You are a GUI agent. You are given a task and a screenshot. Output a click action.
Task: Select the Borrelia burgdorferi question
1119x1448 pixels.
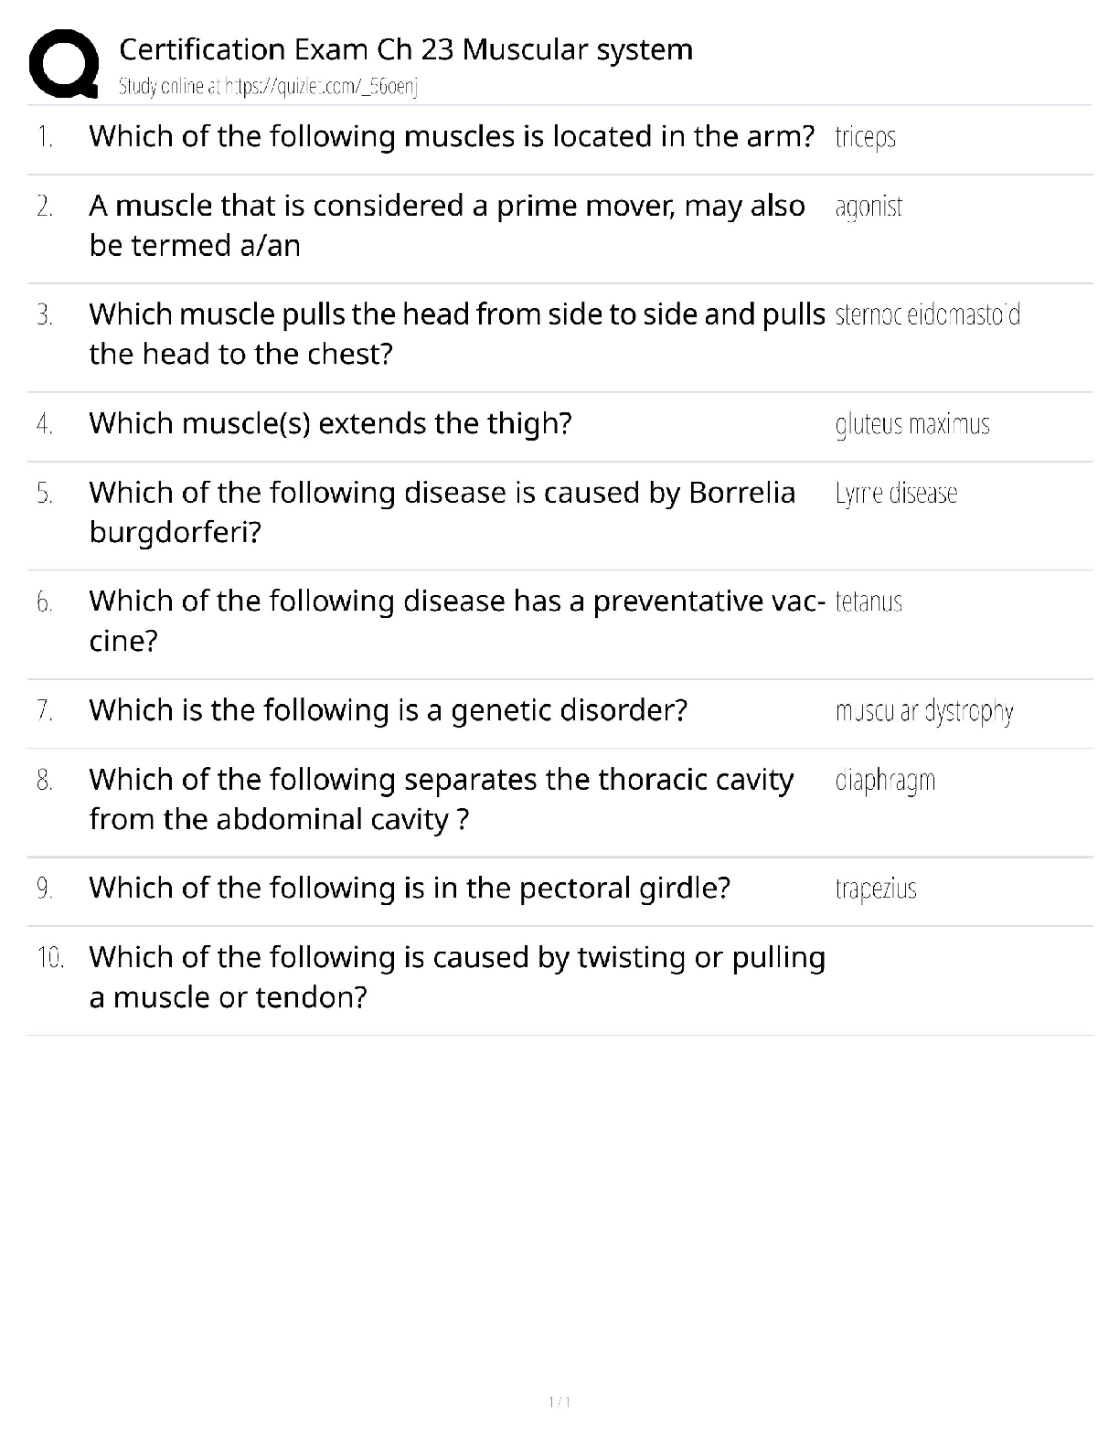(x=442, y=512)
